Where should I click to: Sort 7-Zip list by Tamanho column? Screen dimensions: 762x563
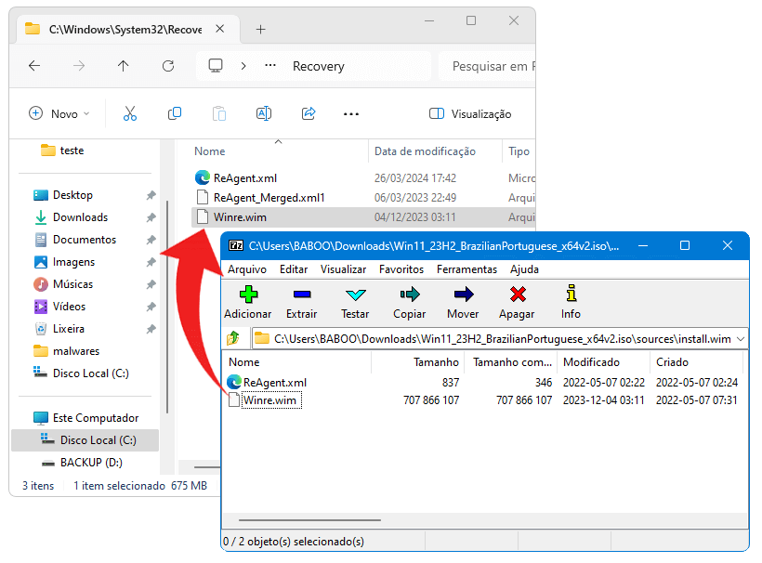pyautogui.click(x=436, y=362)
